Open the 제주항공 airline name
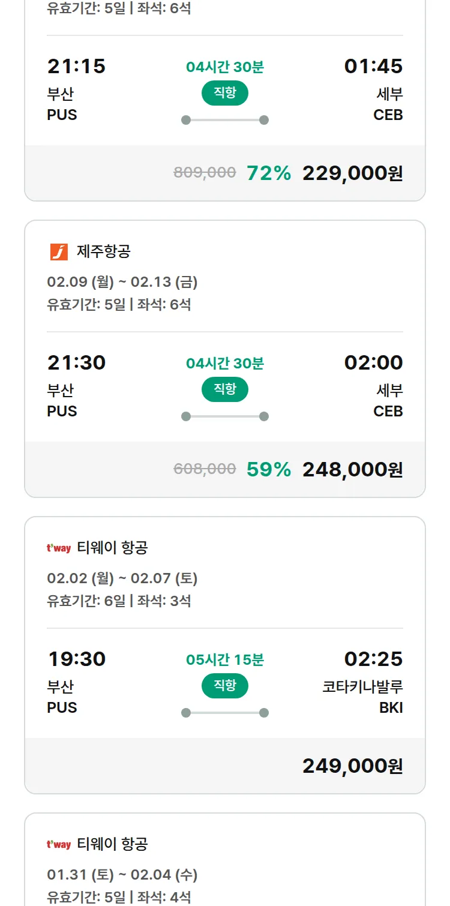 (103, 251)
